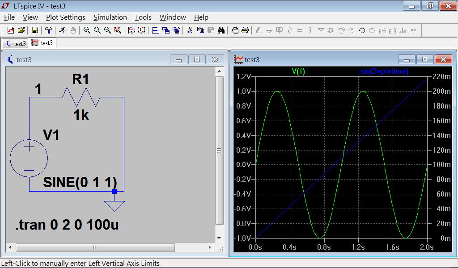The width and height of the screenshot is (458, 268).
Task: Click the 1k resistor value
Action: point(81,115)
